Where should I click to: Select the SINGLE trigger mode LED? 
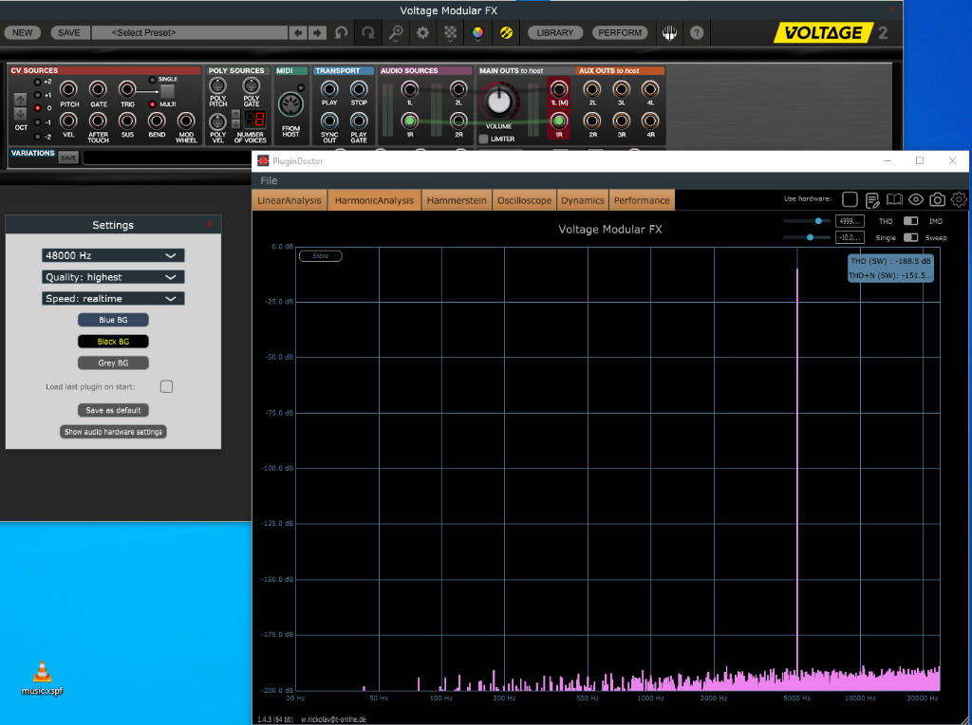pyautogui.click(x=153, y=80)
